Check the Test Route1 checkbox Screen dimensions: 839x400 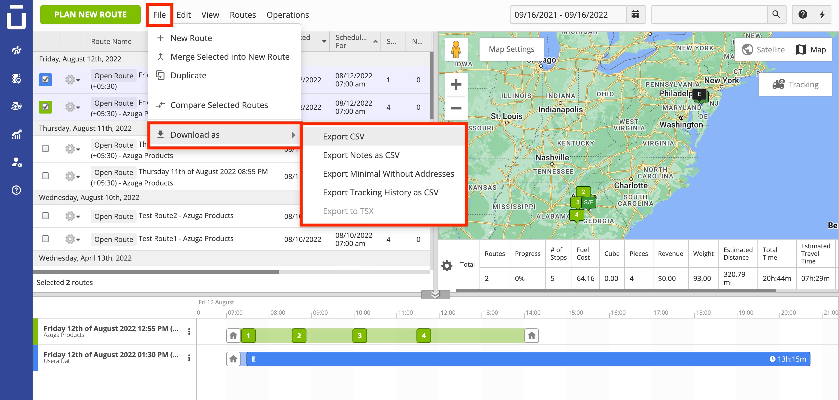[45, 239]
